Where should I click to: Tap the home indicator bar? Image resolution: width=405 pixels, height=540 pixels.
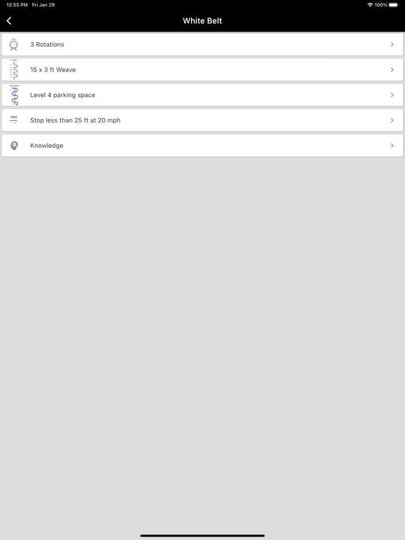point(203,535)
